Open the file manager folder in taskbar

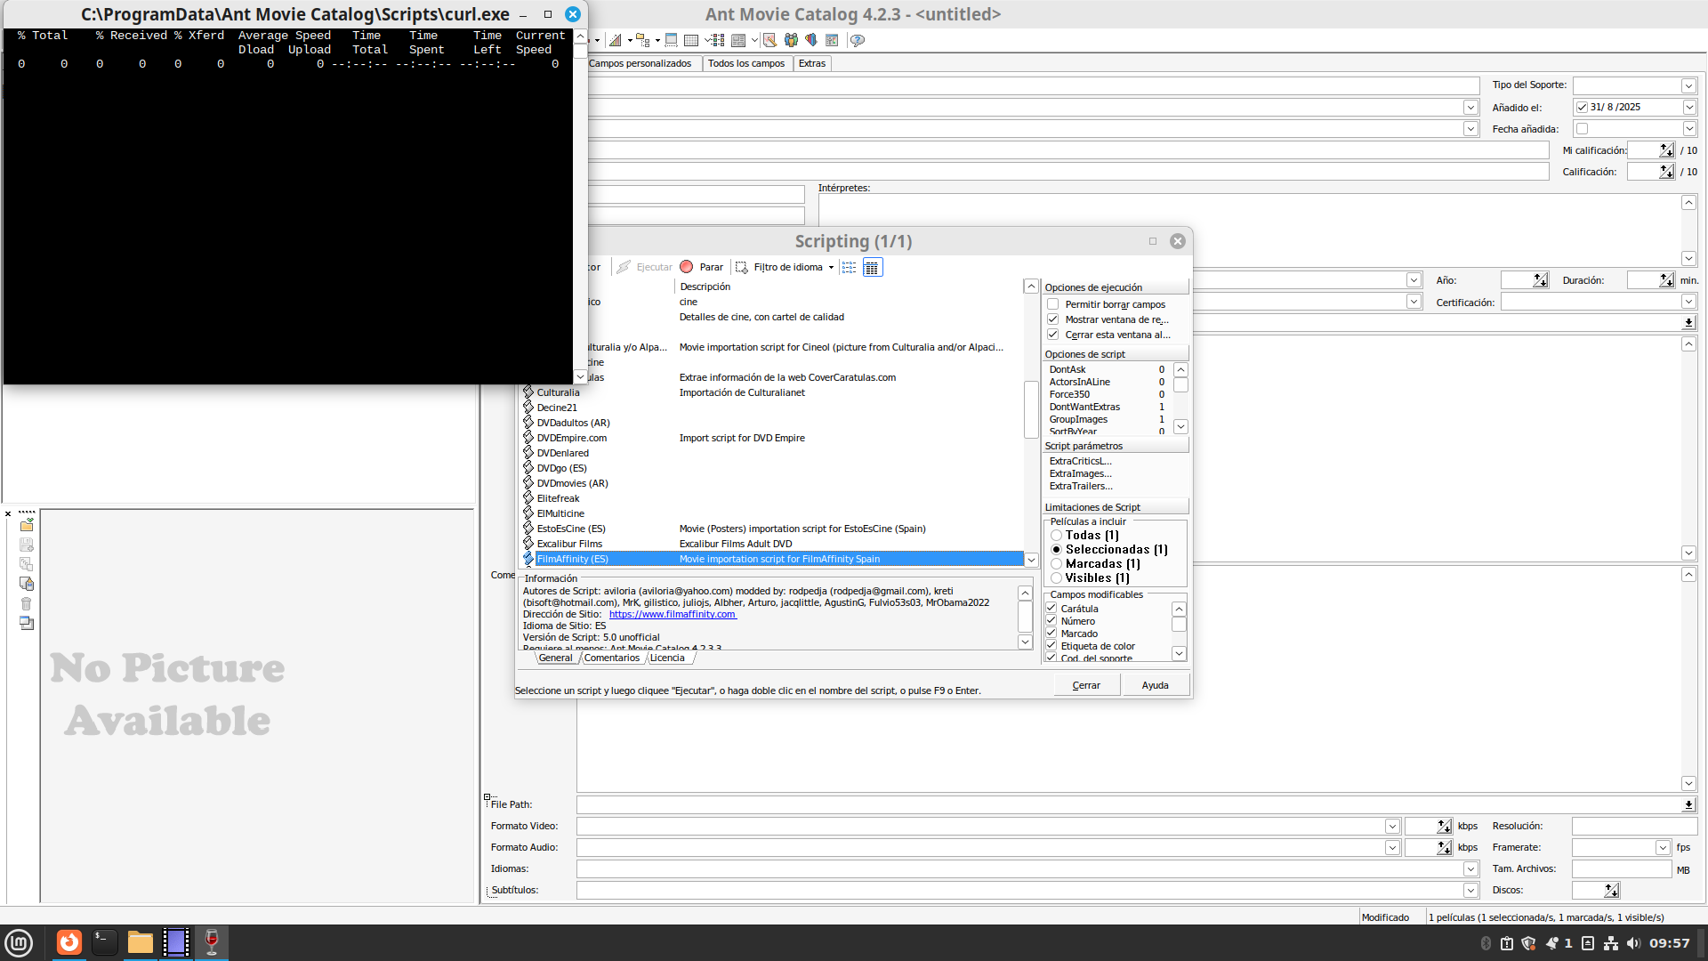click(x=141, y=942)
